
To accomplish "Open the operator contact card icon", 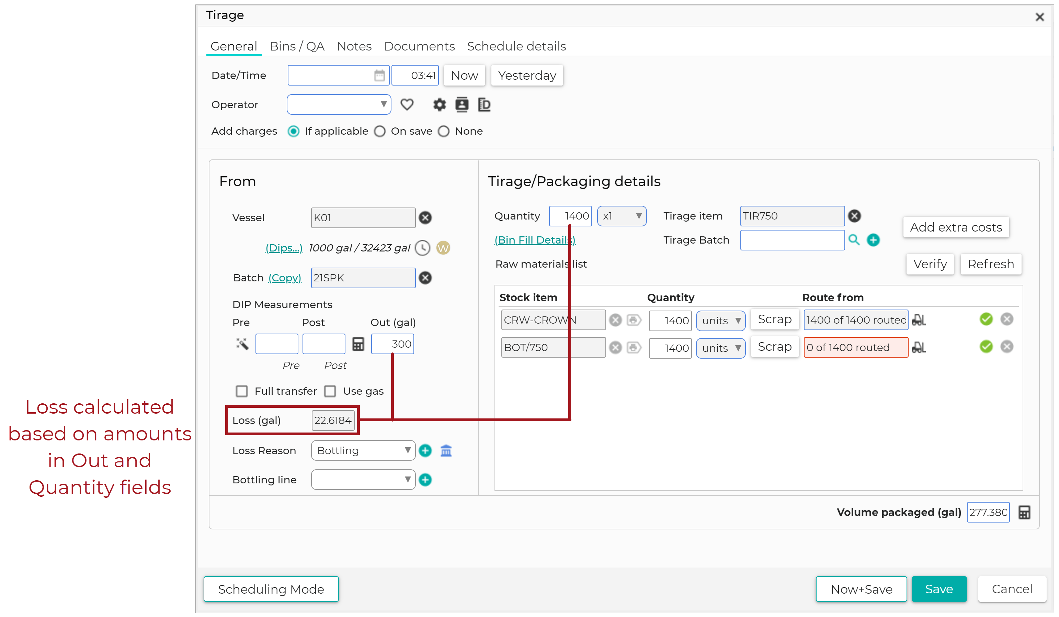I will click(x=462, y=105).
